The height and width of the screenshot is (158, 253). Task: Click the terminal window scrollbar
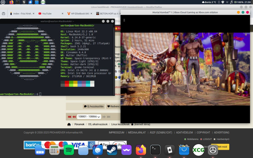point(114,60)
